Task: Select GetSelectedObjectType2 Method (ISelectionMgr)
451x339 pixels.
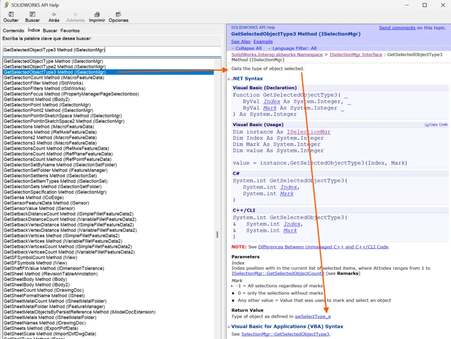Action: (x=55, y=67)
